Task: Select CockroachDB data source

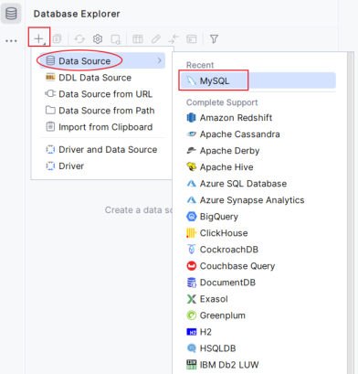Action: (258, 250)
